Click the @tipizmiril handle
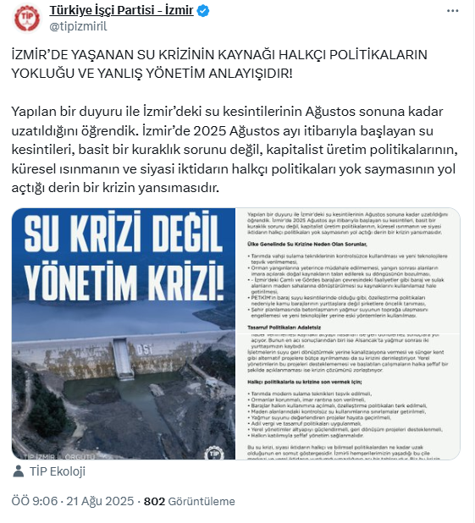 [78, 26]
